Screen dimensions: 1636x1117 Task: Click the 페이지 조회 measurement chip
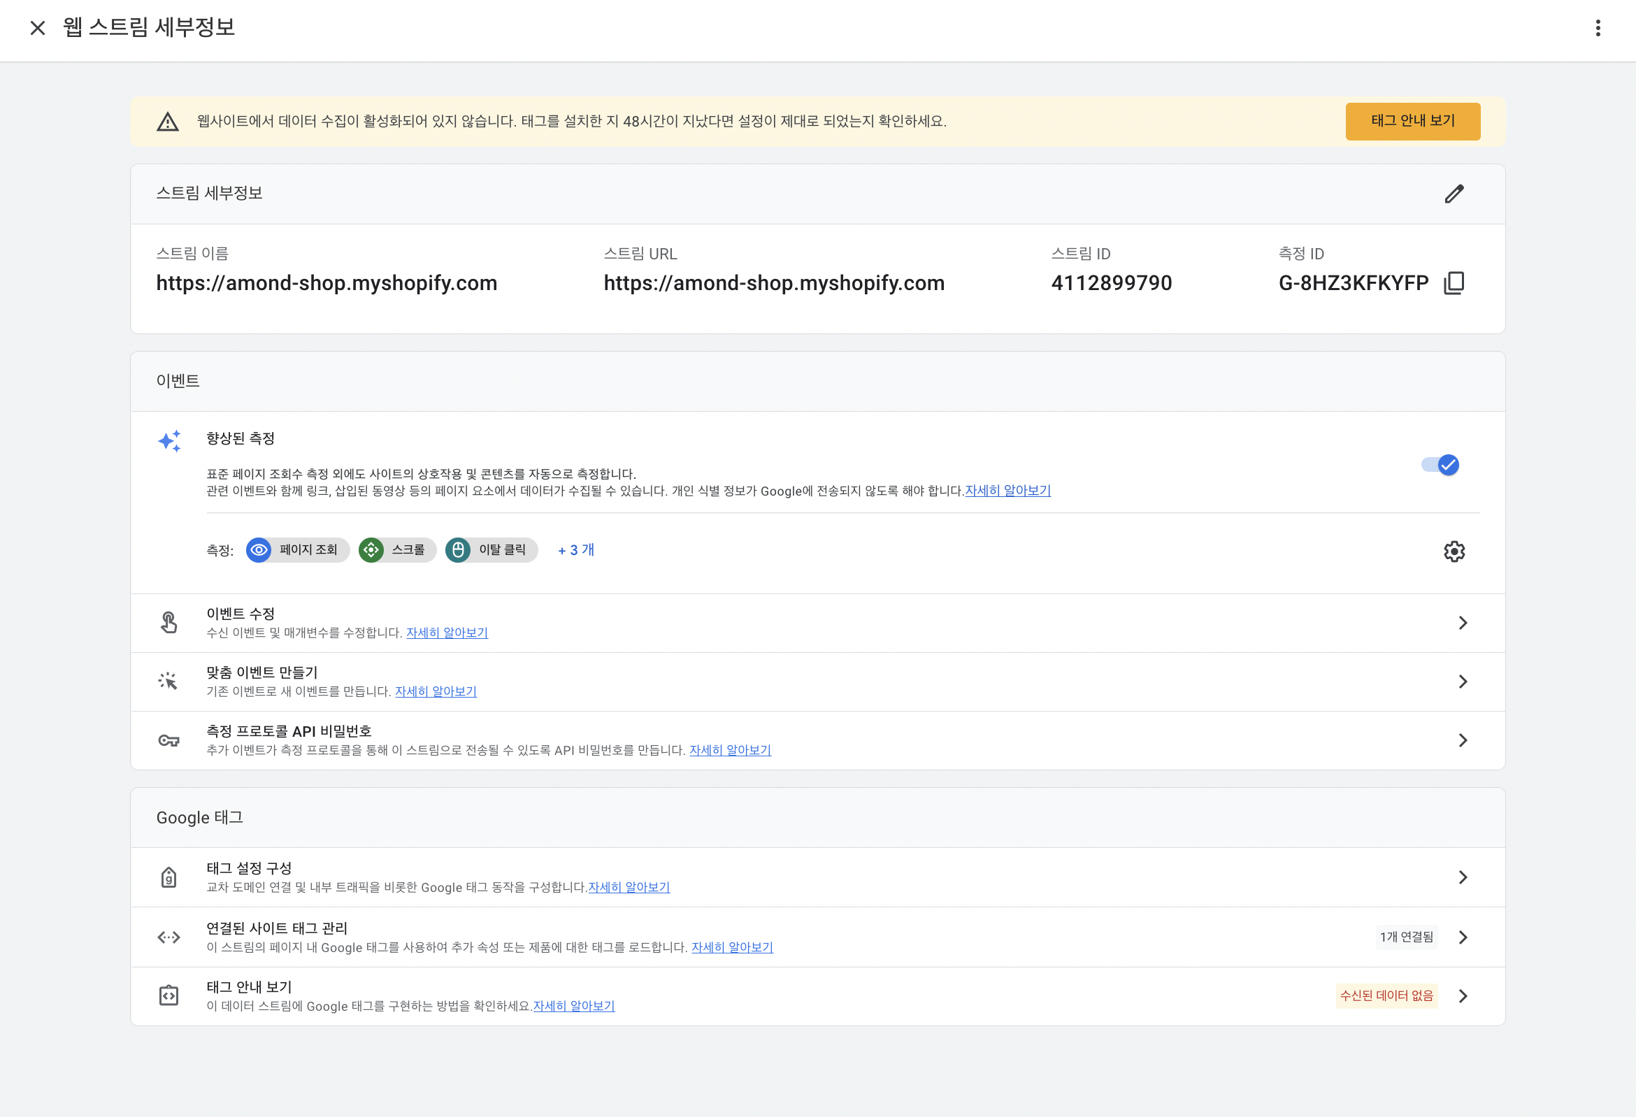[298, 549]
